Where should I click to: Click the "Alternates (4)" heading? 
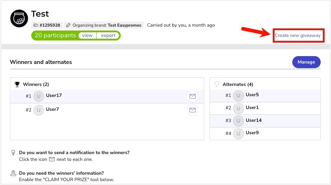pyautogui.click(x=238, y=85)
